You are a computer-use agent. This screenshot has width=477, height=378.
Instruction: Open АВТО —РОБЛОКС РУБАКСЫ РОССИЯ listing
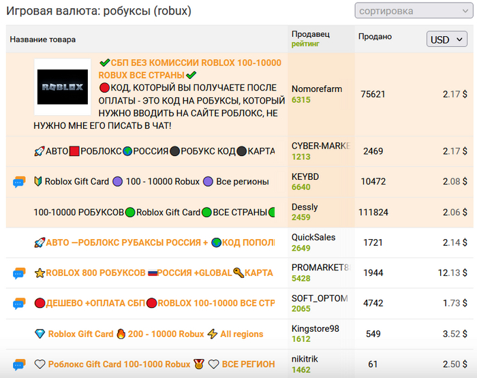click(155, 242)
